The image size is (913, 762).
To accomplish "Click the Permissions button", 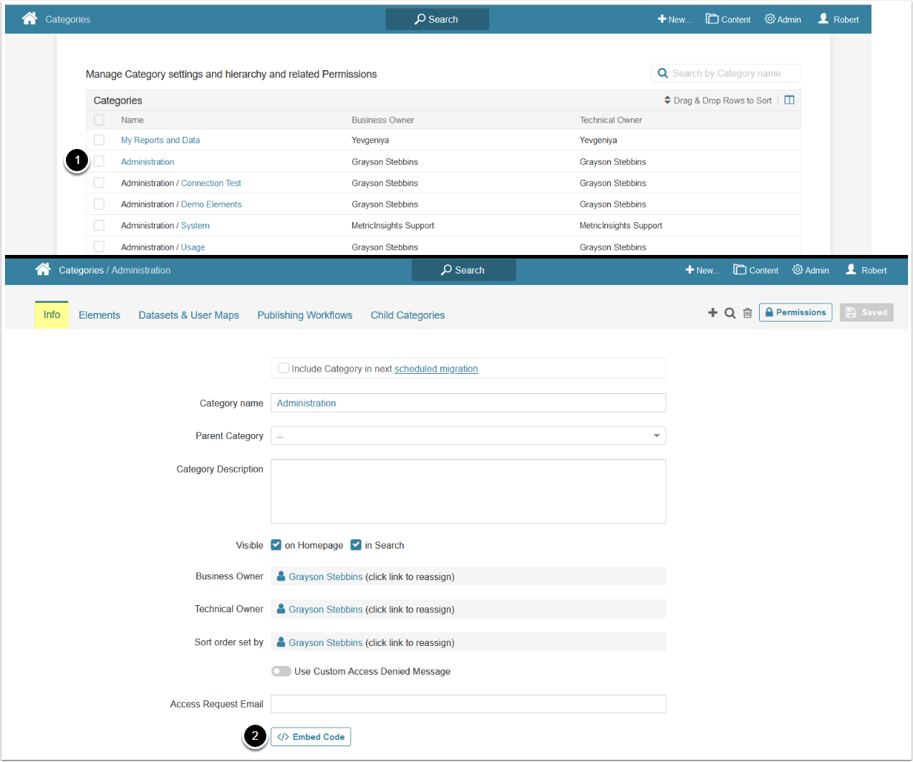I will point(795,312).
